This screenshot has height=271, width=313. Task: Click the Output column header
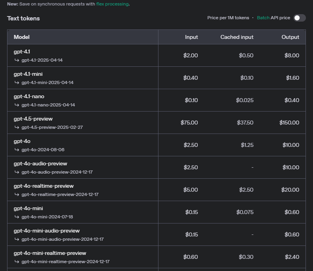[290, 37]
